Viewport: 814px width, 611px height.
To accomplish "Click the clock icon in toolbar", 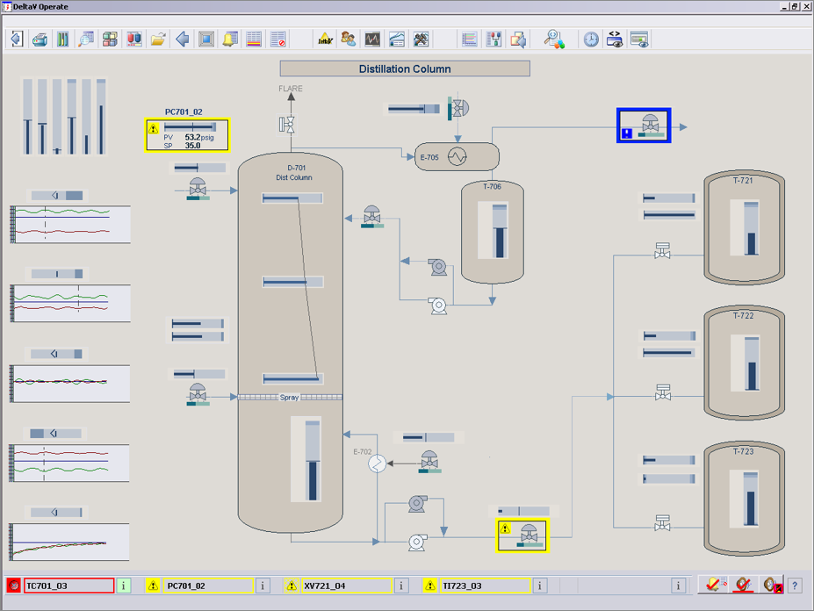I will (591, 40).
